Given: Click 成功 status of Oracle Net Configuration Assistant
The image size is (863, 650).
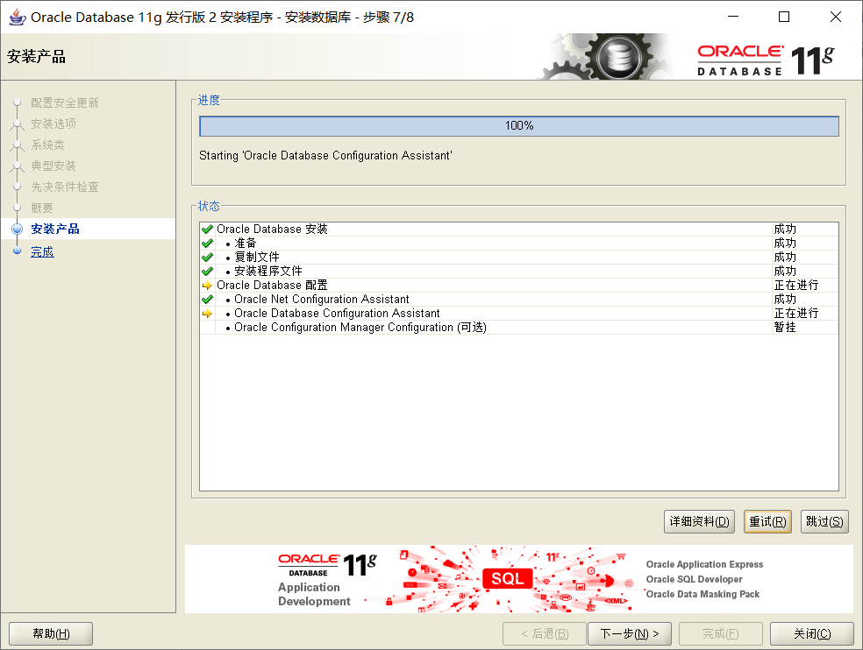Looking at the screenshot, I should (x=785, y=299).
